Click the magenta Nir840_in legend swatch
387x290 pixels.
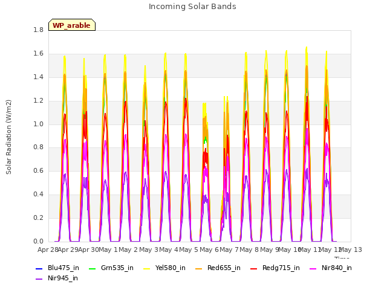pos(313,268)
